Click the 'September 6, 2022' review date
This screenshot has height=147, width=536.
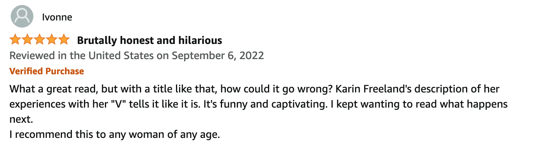tap(218, 56)
